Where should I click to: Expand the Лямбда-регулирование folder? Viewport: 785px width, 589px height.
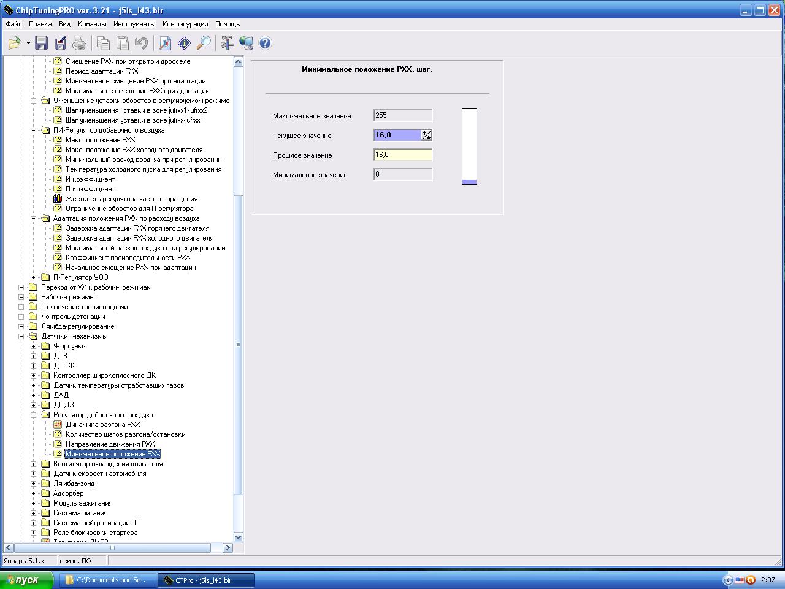(x=21, y=326)
